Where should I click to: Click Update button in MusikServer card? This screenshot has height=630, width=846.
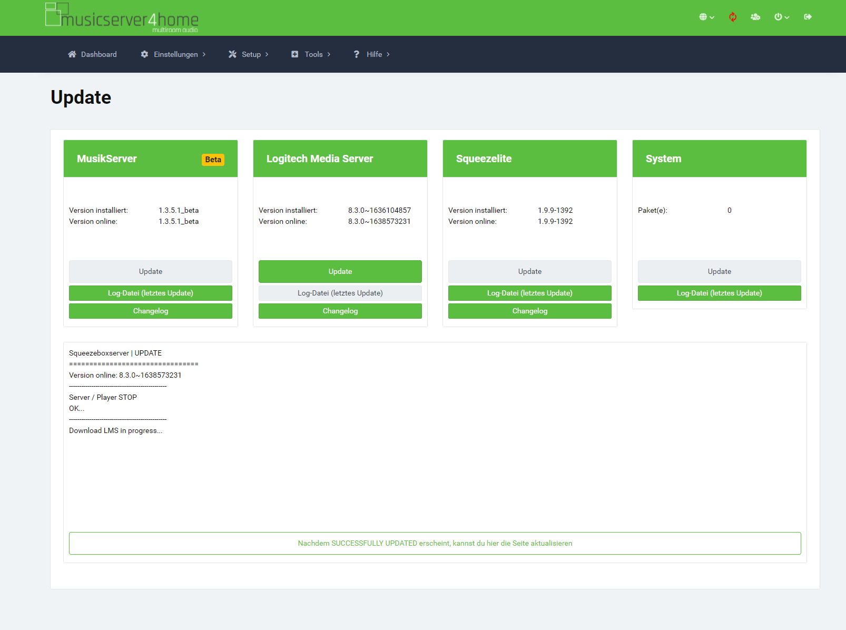(x=151, y=271)
